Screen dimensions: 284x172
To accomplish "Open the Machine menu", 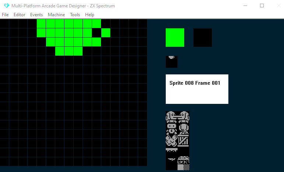I will point(56,15).
